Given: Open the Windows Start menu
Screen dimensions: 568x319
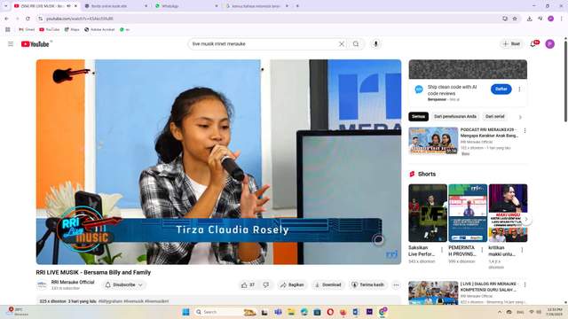Looking at the screenshot, I should pos(185,312).
